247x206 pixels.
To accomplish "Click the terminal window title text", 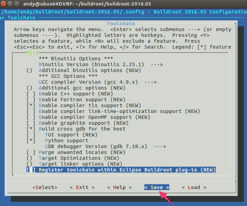I will click(87, 3).
